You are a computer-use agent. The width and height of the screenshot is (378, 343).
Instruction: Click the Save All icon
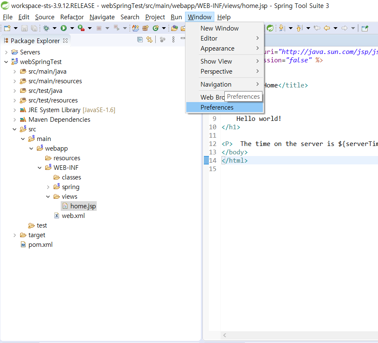(x=34, y=28)
